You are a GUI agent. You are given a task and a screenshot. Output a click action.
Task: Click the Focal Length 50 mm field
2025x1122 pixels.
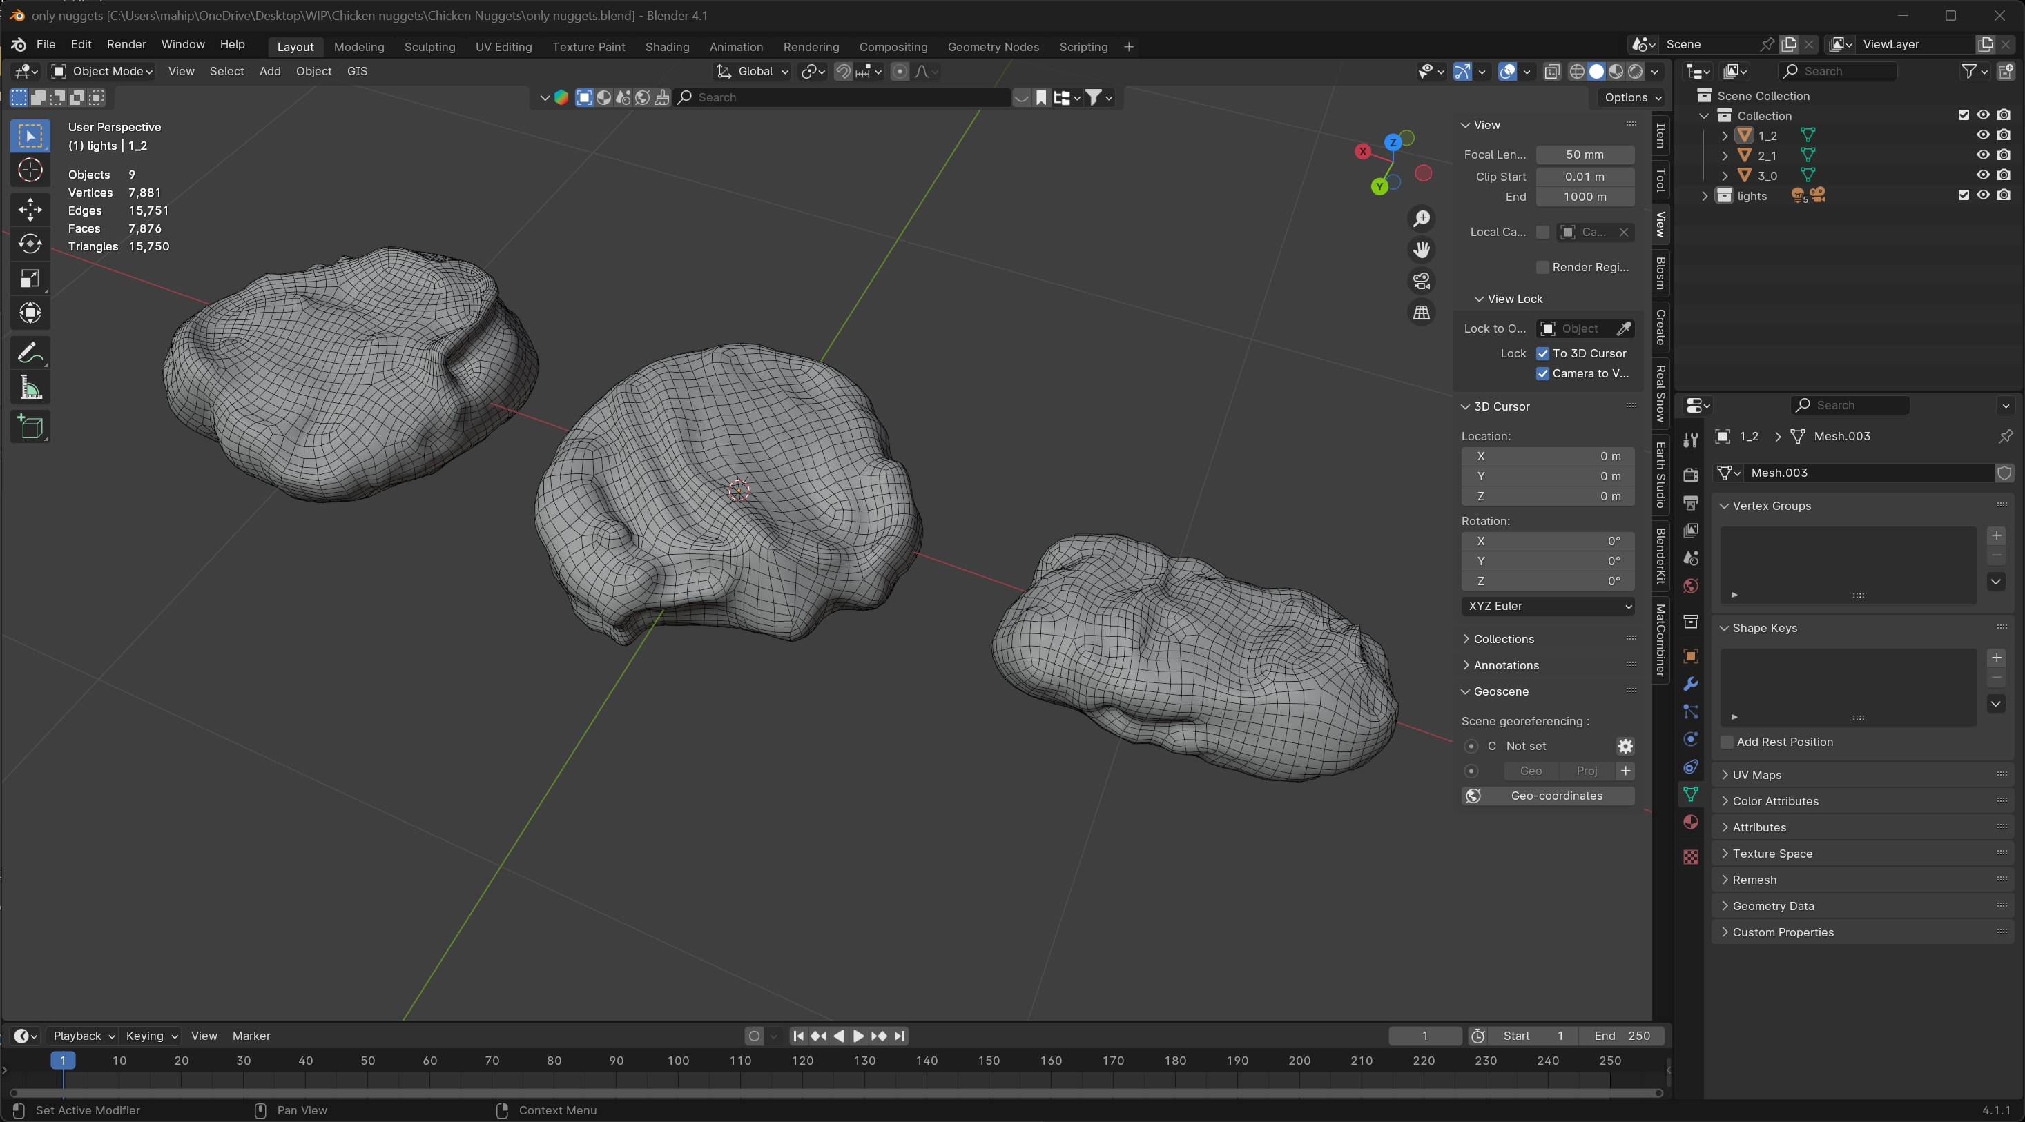1584,155
